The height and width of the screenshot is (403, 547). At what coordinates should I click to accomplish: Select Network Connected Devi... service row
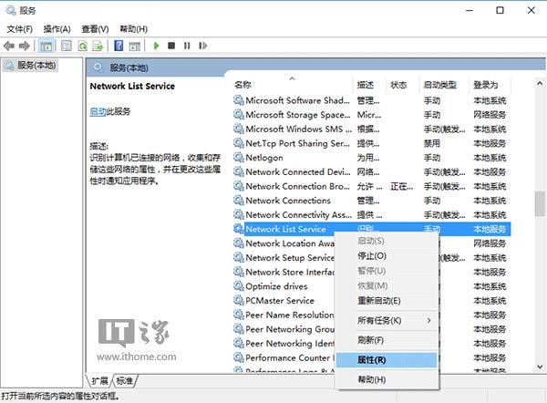[371, 171]
